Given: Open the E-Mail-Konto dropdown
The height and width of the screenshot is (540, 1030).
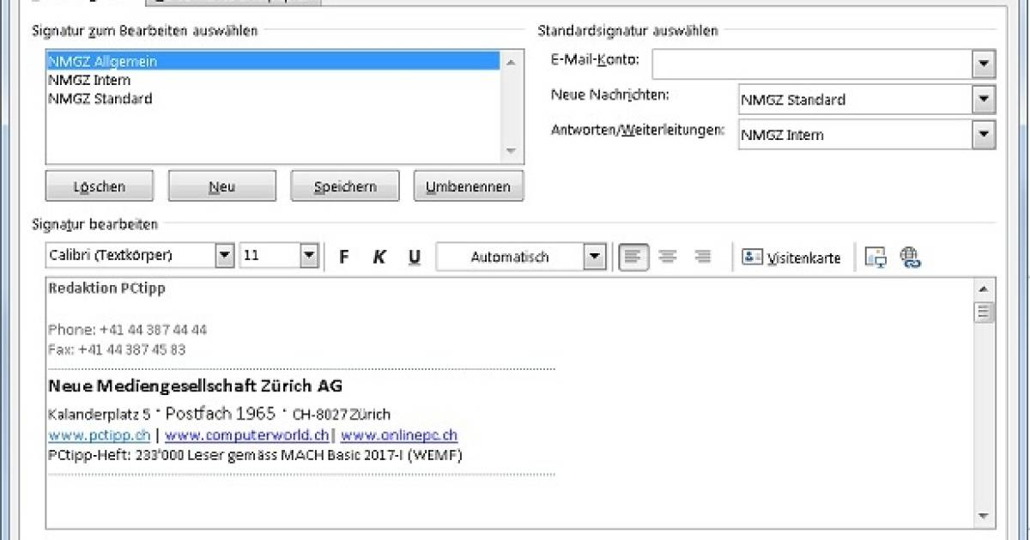Looking at the screenshot, I should pyautogui.click(x=984, y=64).
